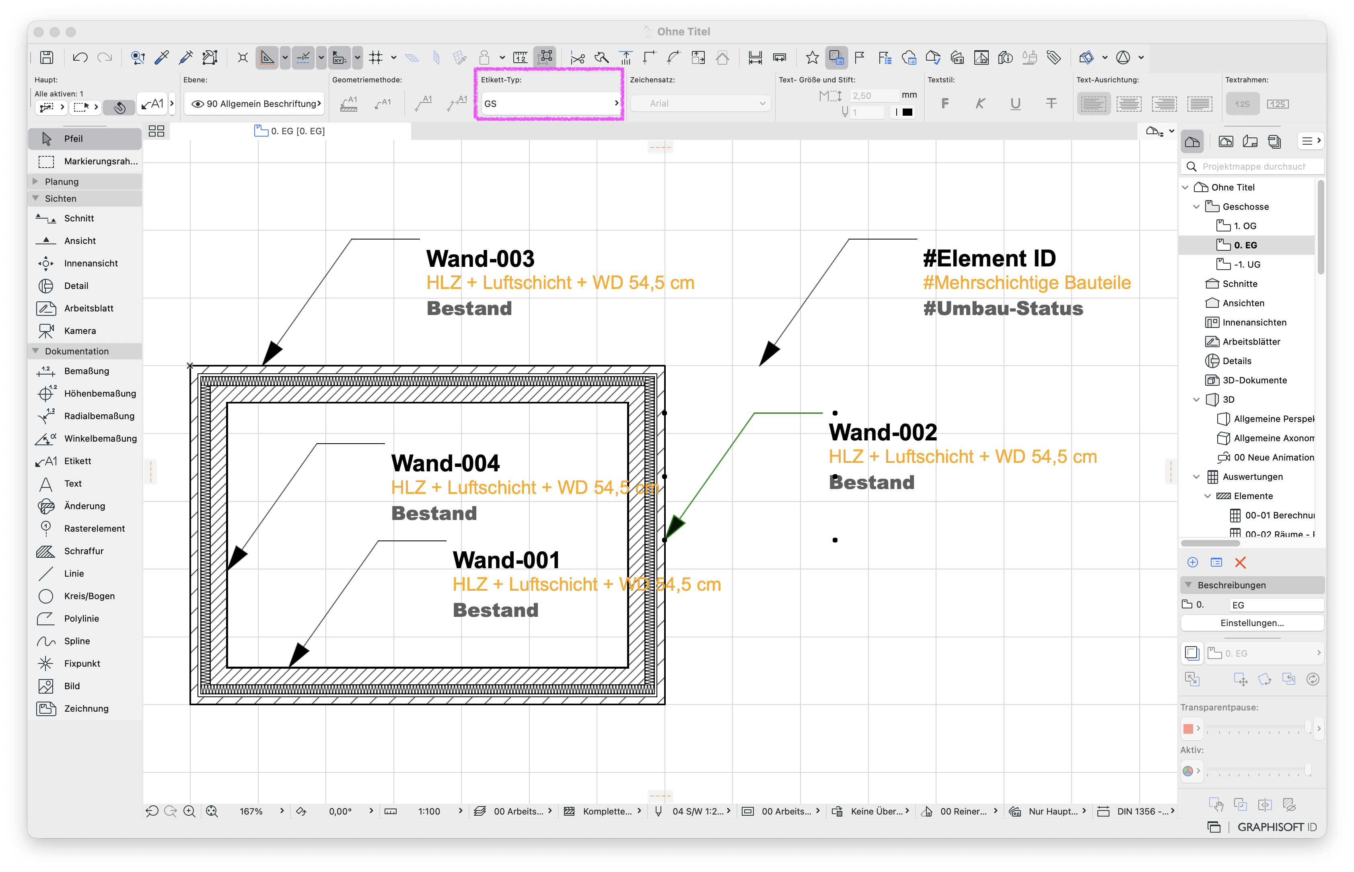The height and width of the screenshot is (872, 1354).
Task: Switch to the 0. EG tab
Action: [290, 131]
